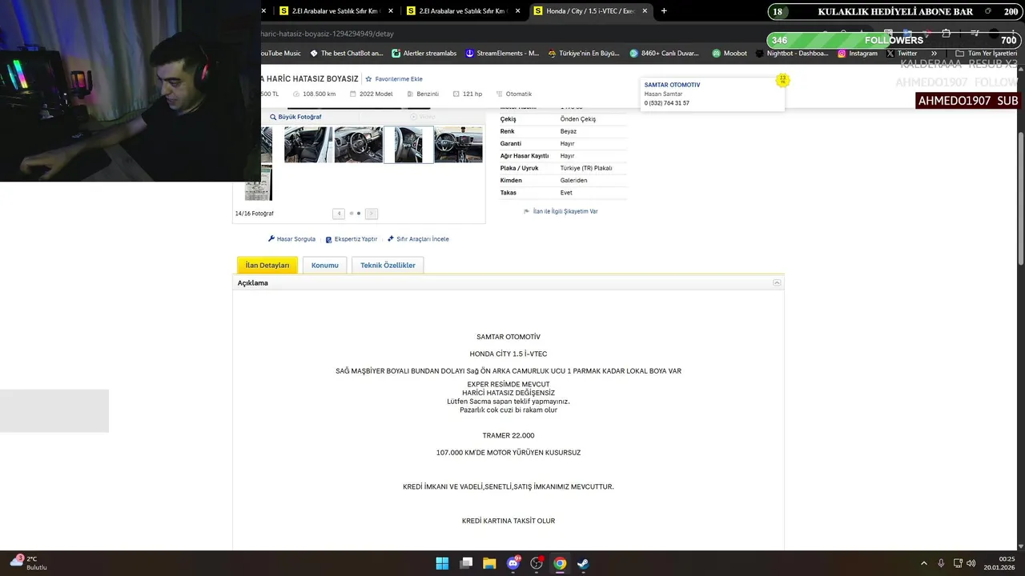
Task: Open Nightbot Dashboard bookmark
Action: click(791, 54)
